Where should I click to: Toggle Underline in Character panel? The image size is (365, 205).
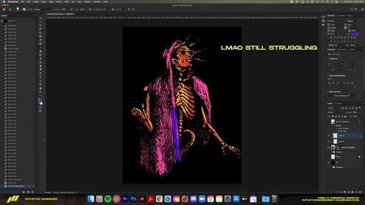(352, 38)
